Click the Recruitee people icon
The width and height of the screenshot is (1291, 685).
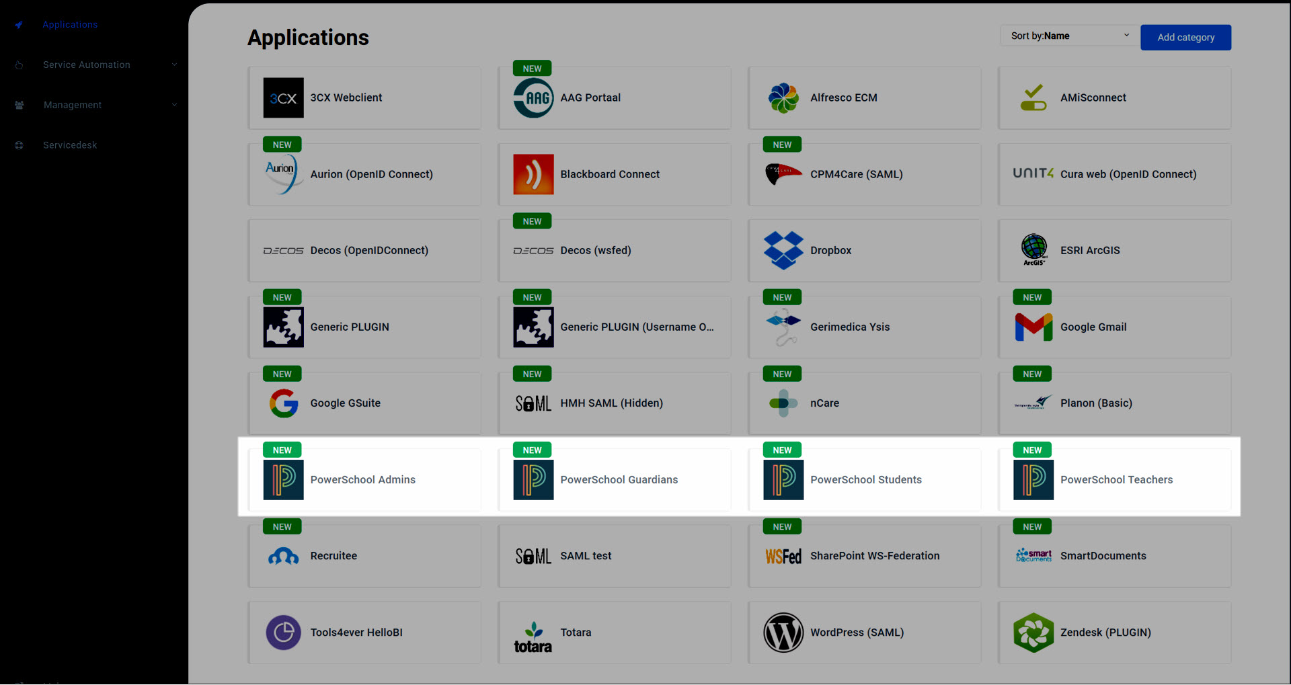[x=283, y=557]
